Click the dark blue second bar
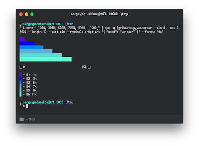199x146 pixels. click(x=27, y=43)
